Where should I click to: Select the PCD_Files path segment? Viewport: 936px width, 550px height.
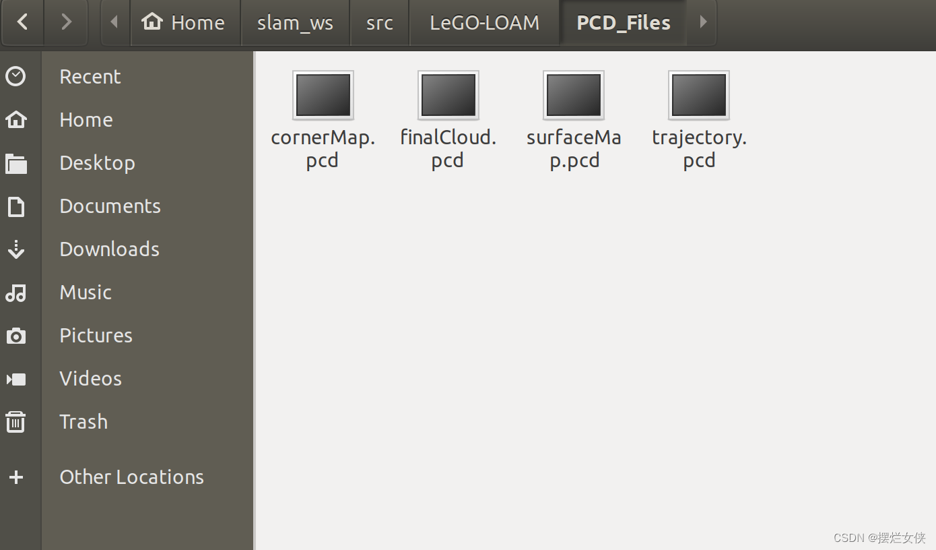pos(624,23)
